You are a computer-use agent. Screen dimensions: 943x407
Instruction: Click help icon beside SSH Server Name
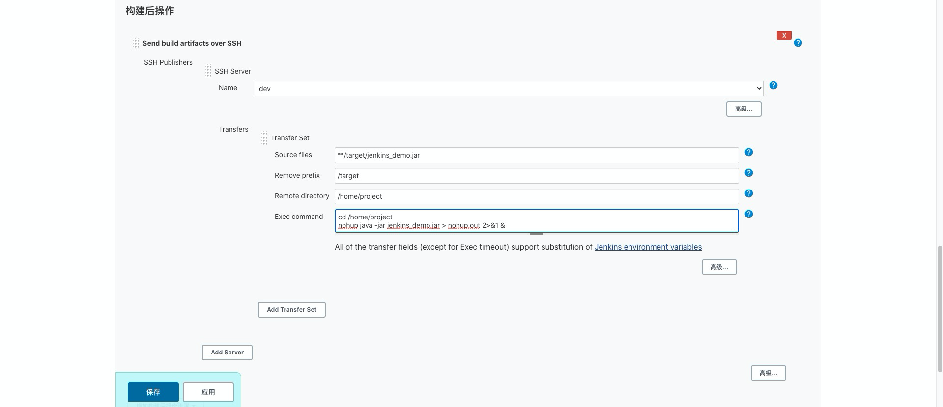773,85
